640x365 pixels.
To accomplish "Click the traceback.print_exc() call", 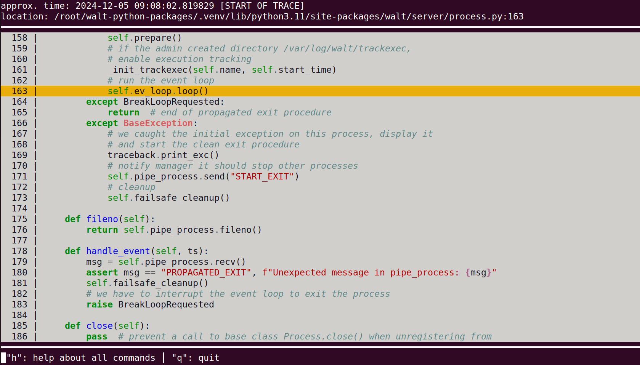I will [x=163, y=155].
